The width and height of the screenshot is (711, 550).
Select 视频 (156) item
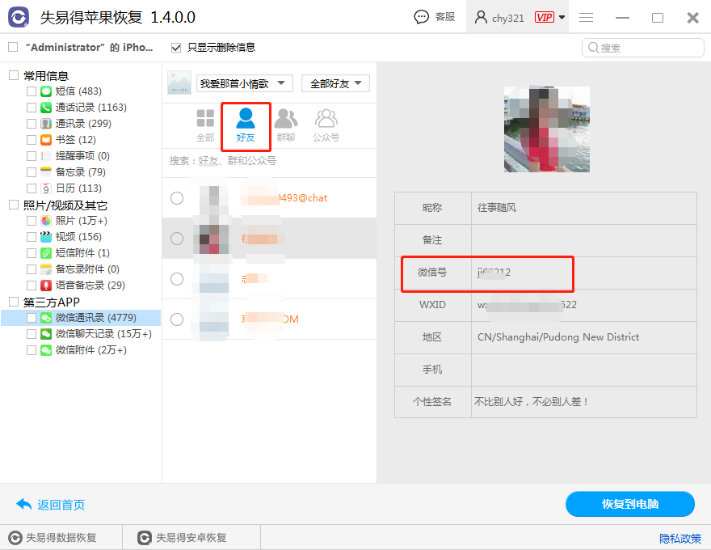(x=78, y=237)
